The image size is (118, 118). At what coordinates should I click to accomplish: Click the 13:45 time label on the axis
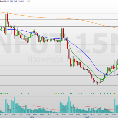coord(35,115)
